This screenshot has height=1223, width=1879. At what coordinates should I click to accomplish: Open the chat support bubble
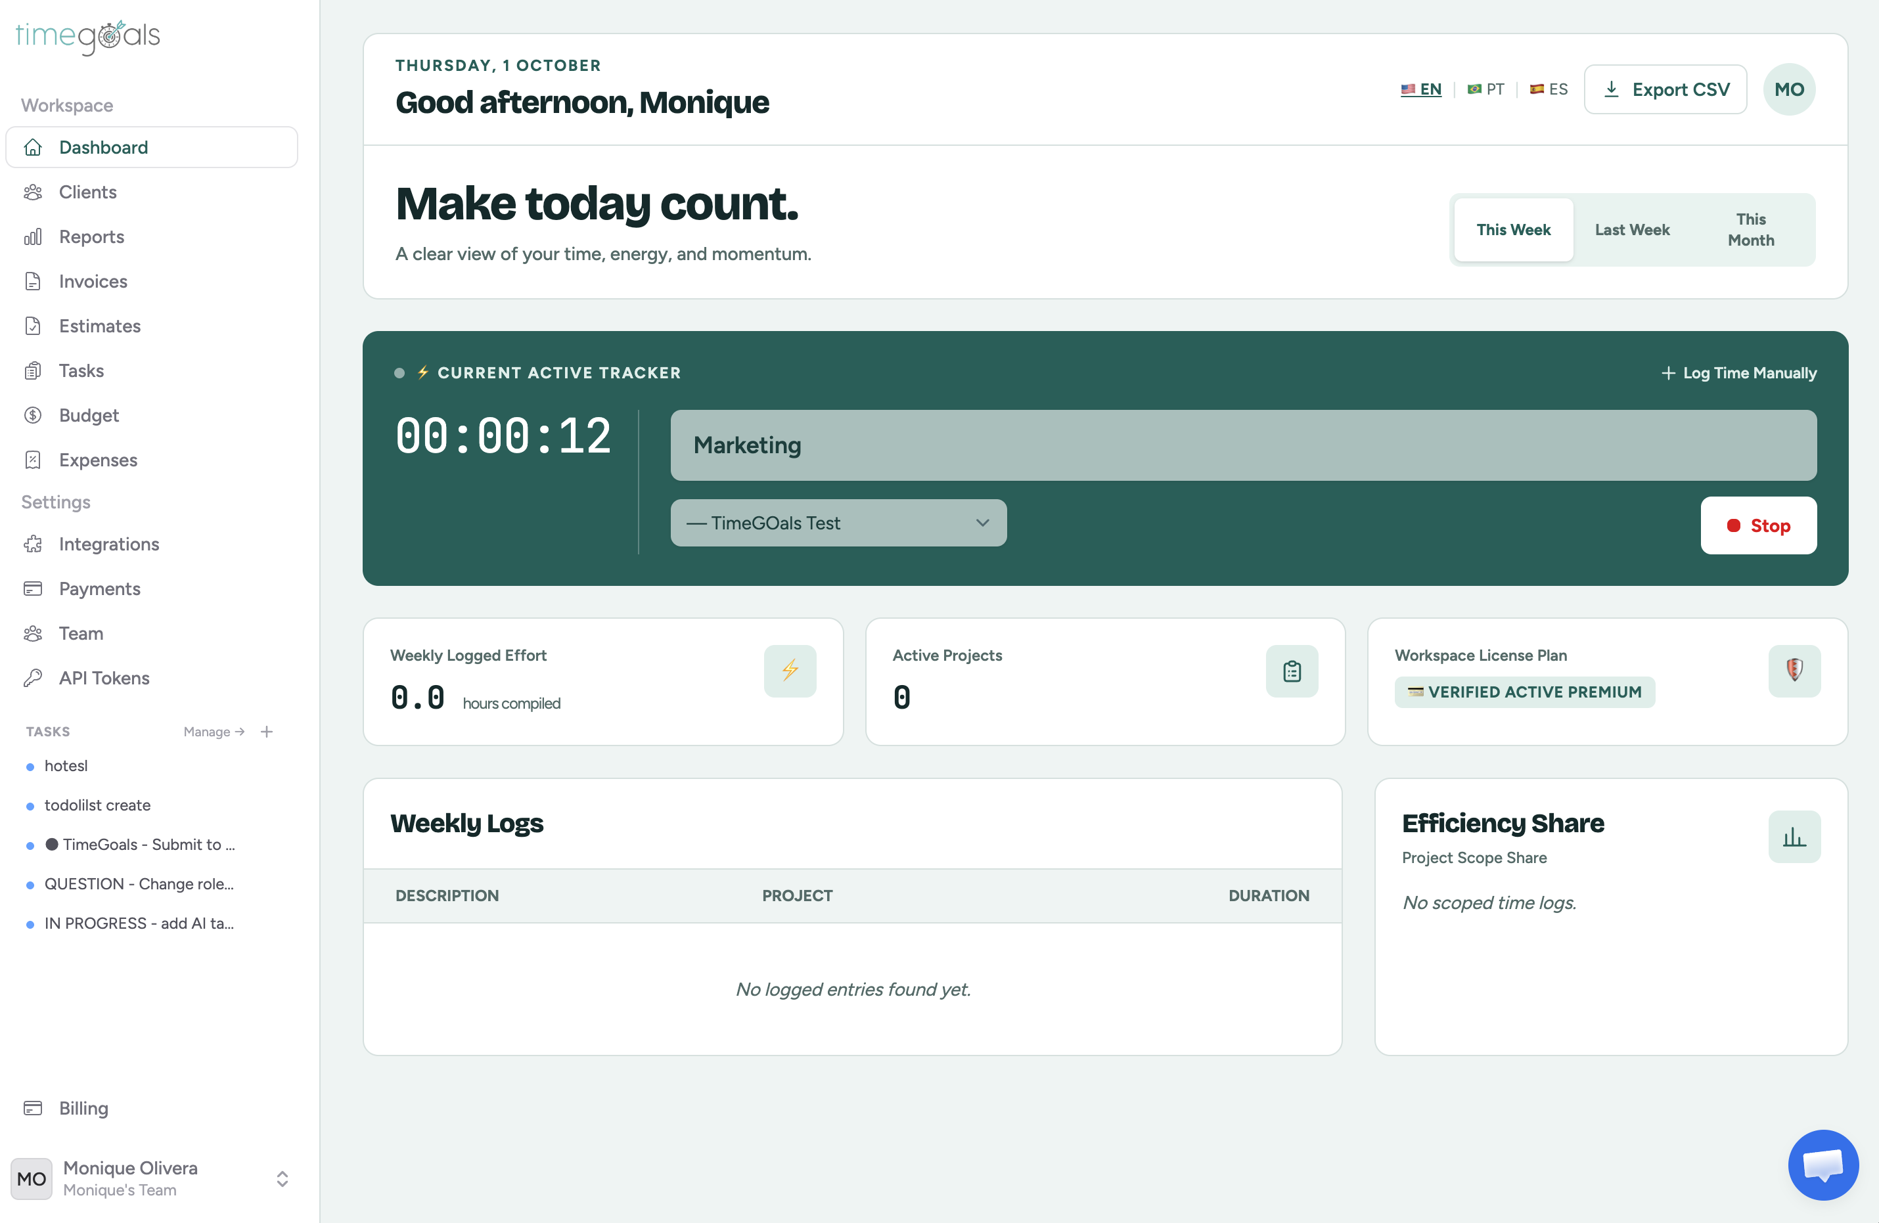point(1823,1165)
